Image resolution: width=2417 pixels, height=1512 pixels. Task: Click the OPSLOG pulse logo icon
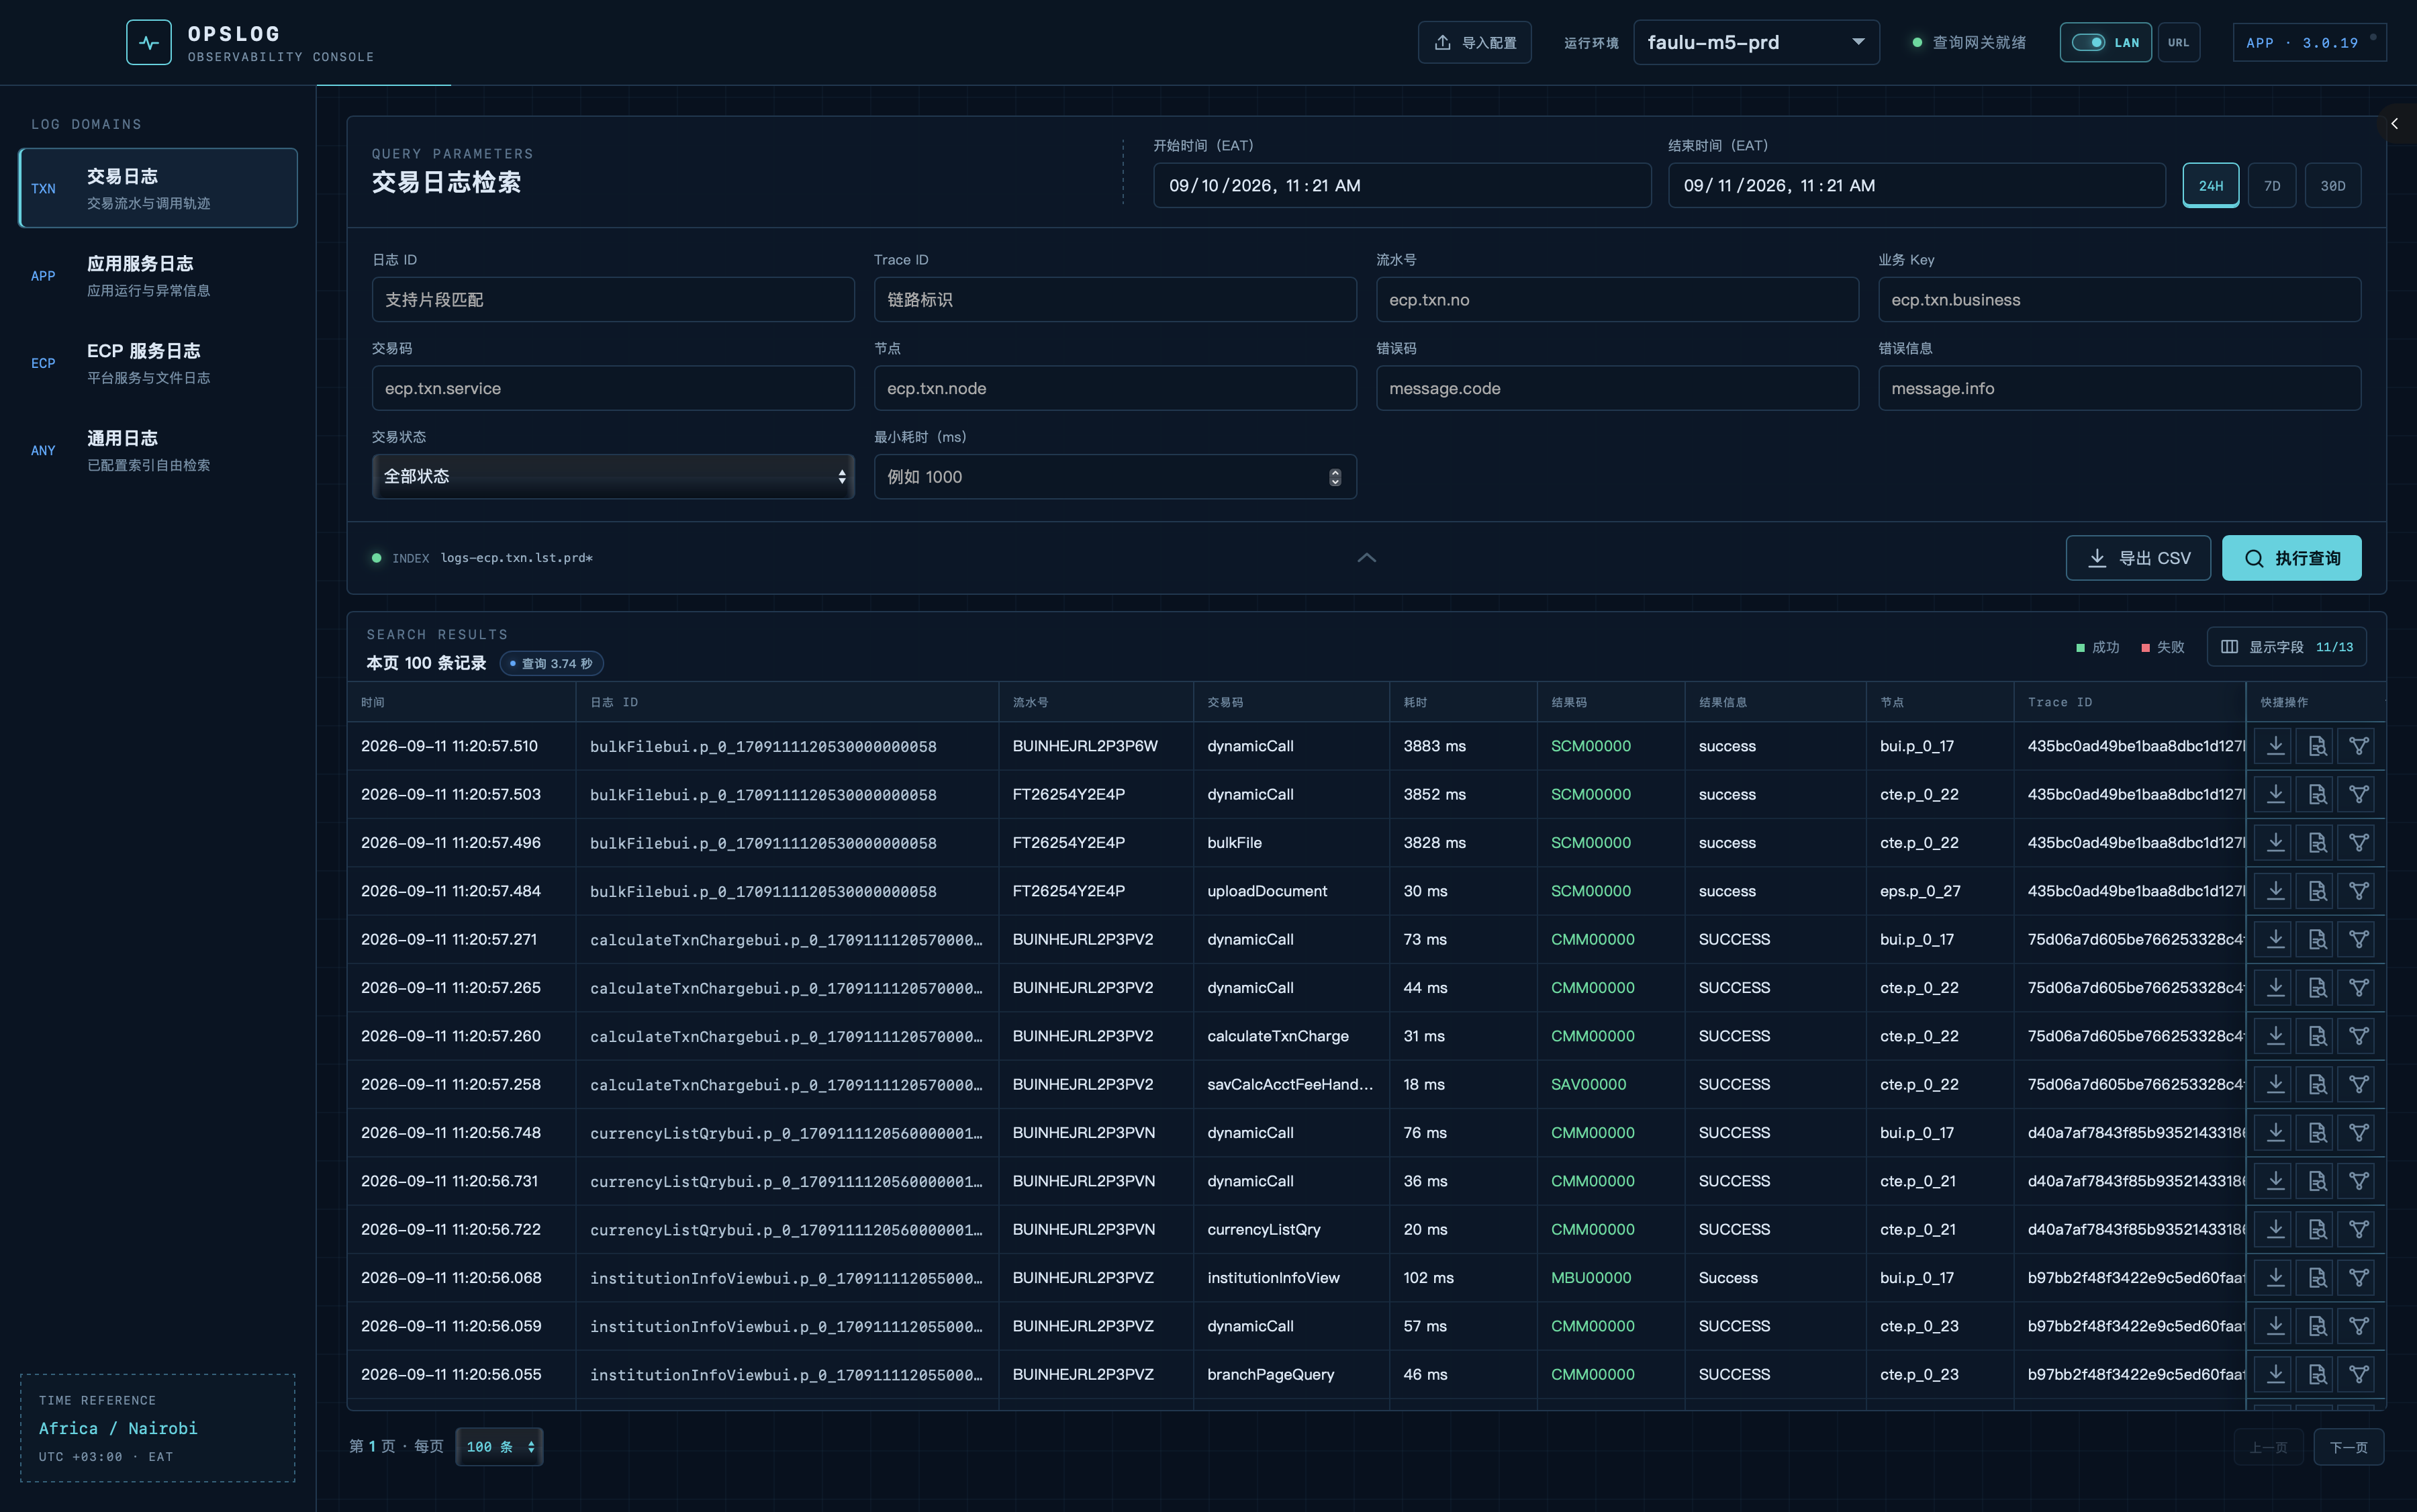149,43
